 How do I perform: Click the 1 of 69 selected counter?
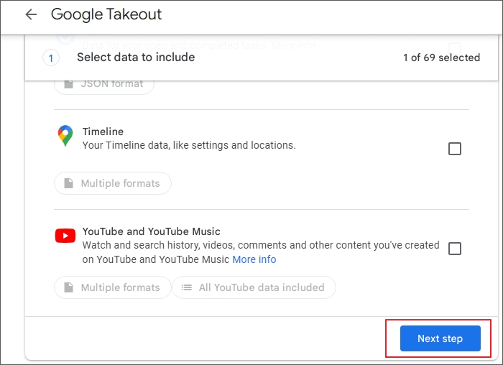point(441,57)
